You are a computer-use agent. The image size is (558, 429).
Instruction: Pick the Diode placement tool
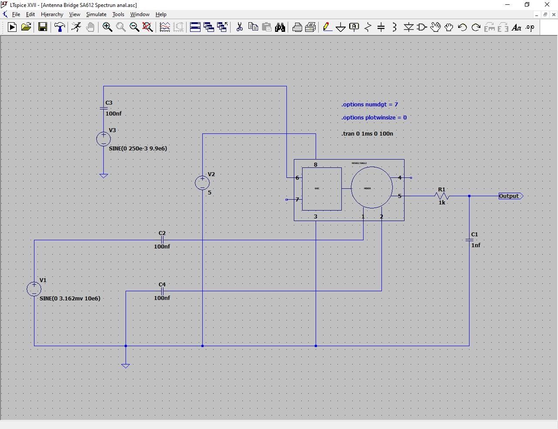[x=408, y=27]
